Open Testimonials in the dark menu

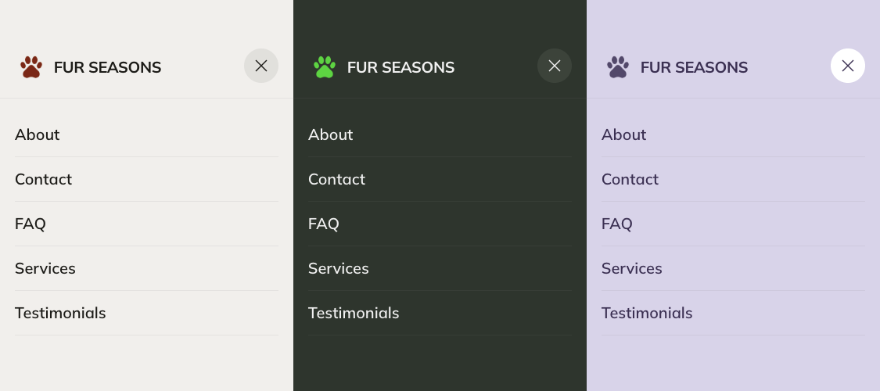[354, 313]
